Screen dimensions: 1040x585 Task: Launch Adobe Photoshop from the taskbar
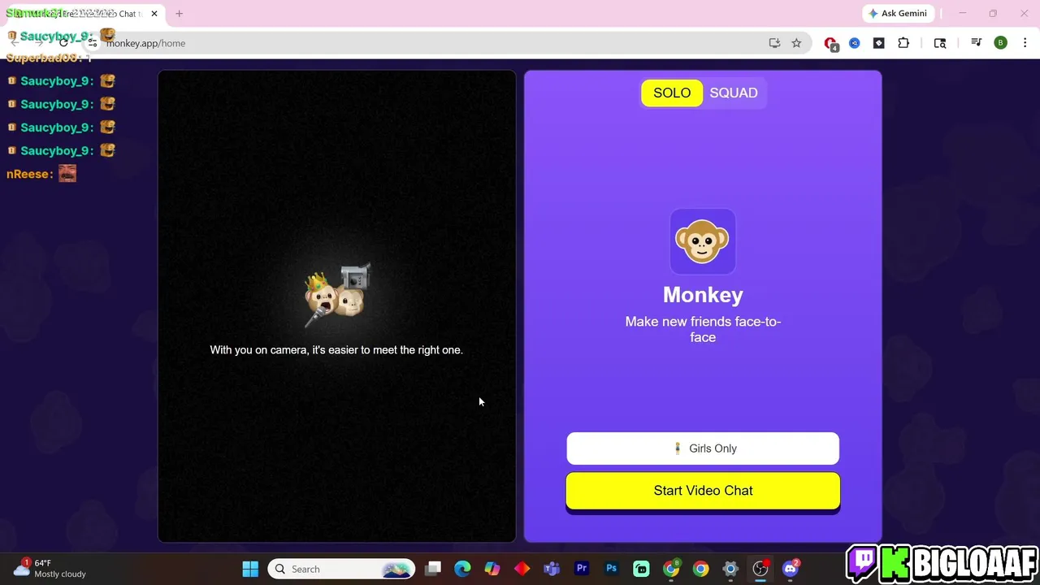click(612, 569)
